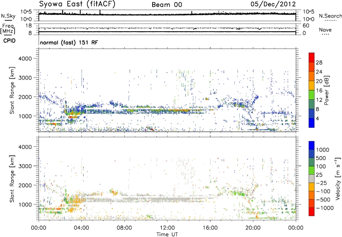
Task: Click the N.Sky noise trace panel
Action: point(167,15)
